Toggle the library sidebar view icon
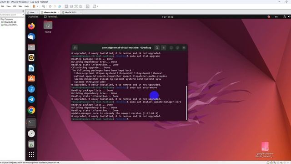 [66, 6]
